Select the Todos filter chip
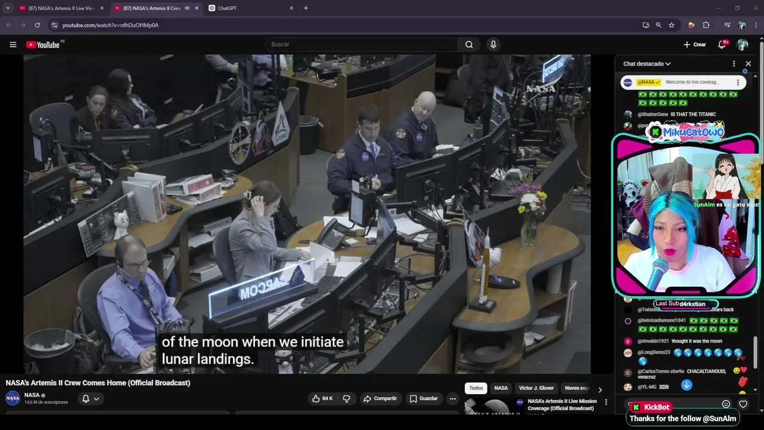The height and width of the screenshot is (430, 764). (x=476, y=388)
